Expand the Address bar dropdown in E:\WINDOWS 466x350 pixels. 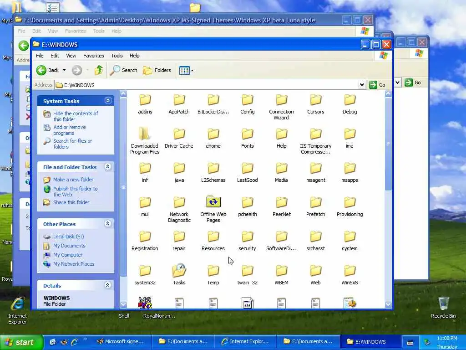[x=362, y=85]
